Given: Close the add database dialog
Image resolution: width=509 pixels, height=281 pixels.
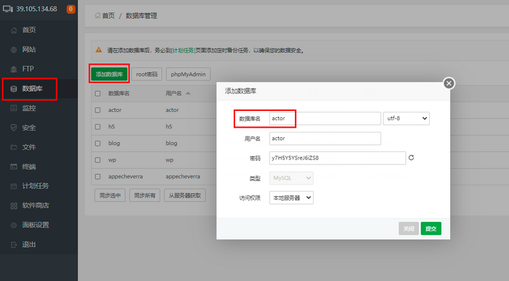Looking at the screenshot, I should click(449, 83).
